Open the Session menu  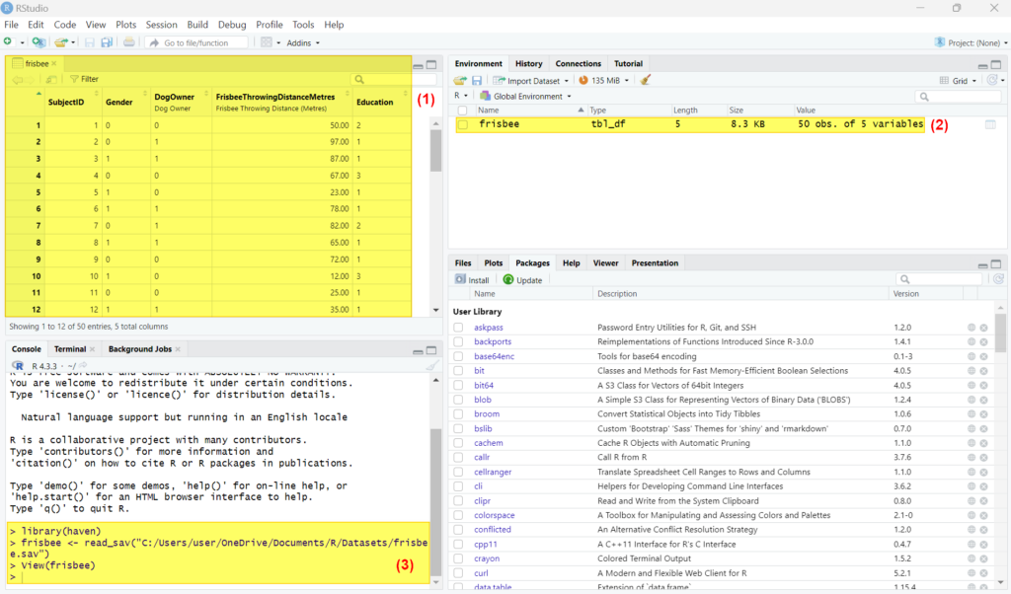pyautogui.click(x=161, y=24)
